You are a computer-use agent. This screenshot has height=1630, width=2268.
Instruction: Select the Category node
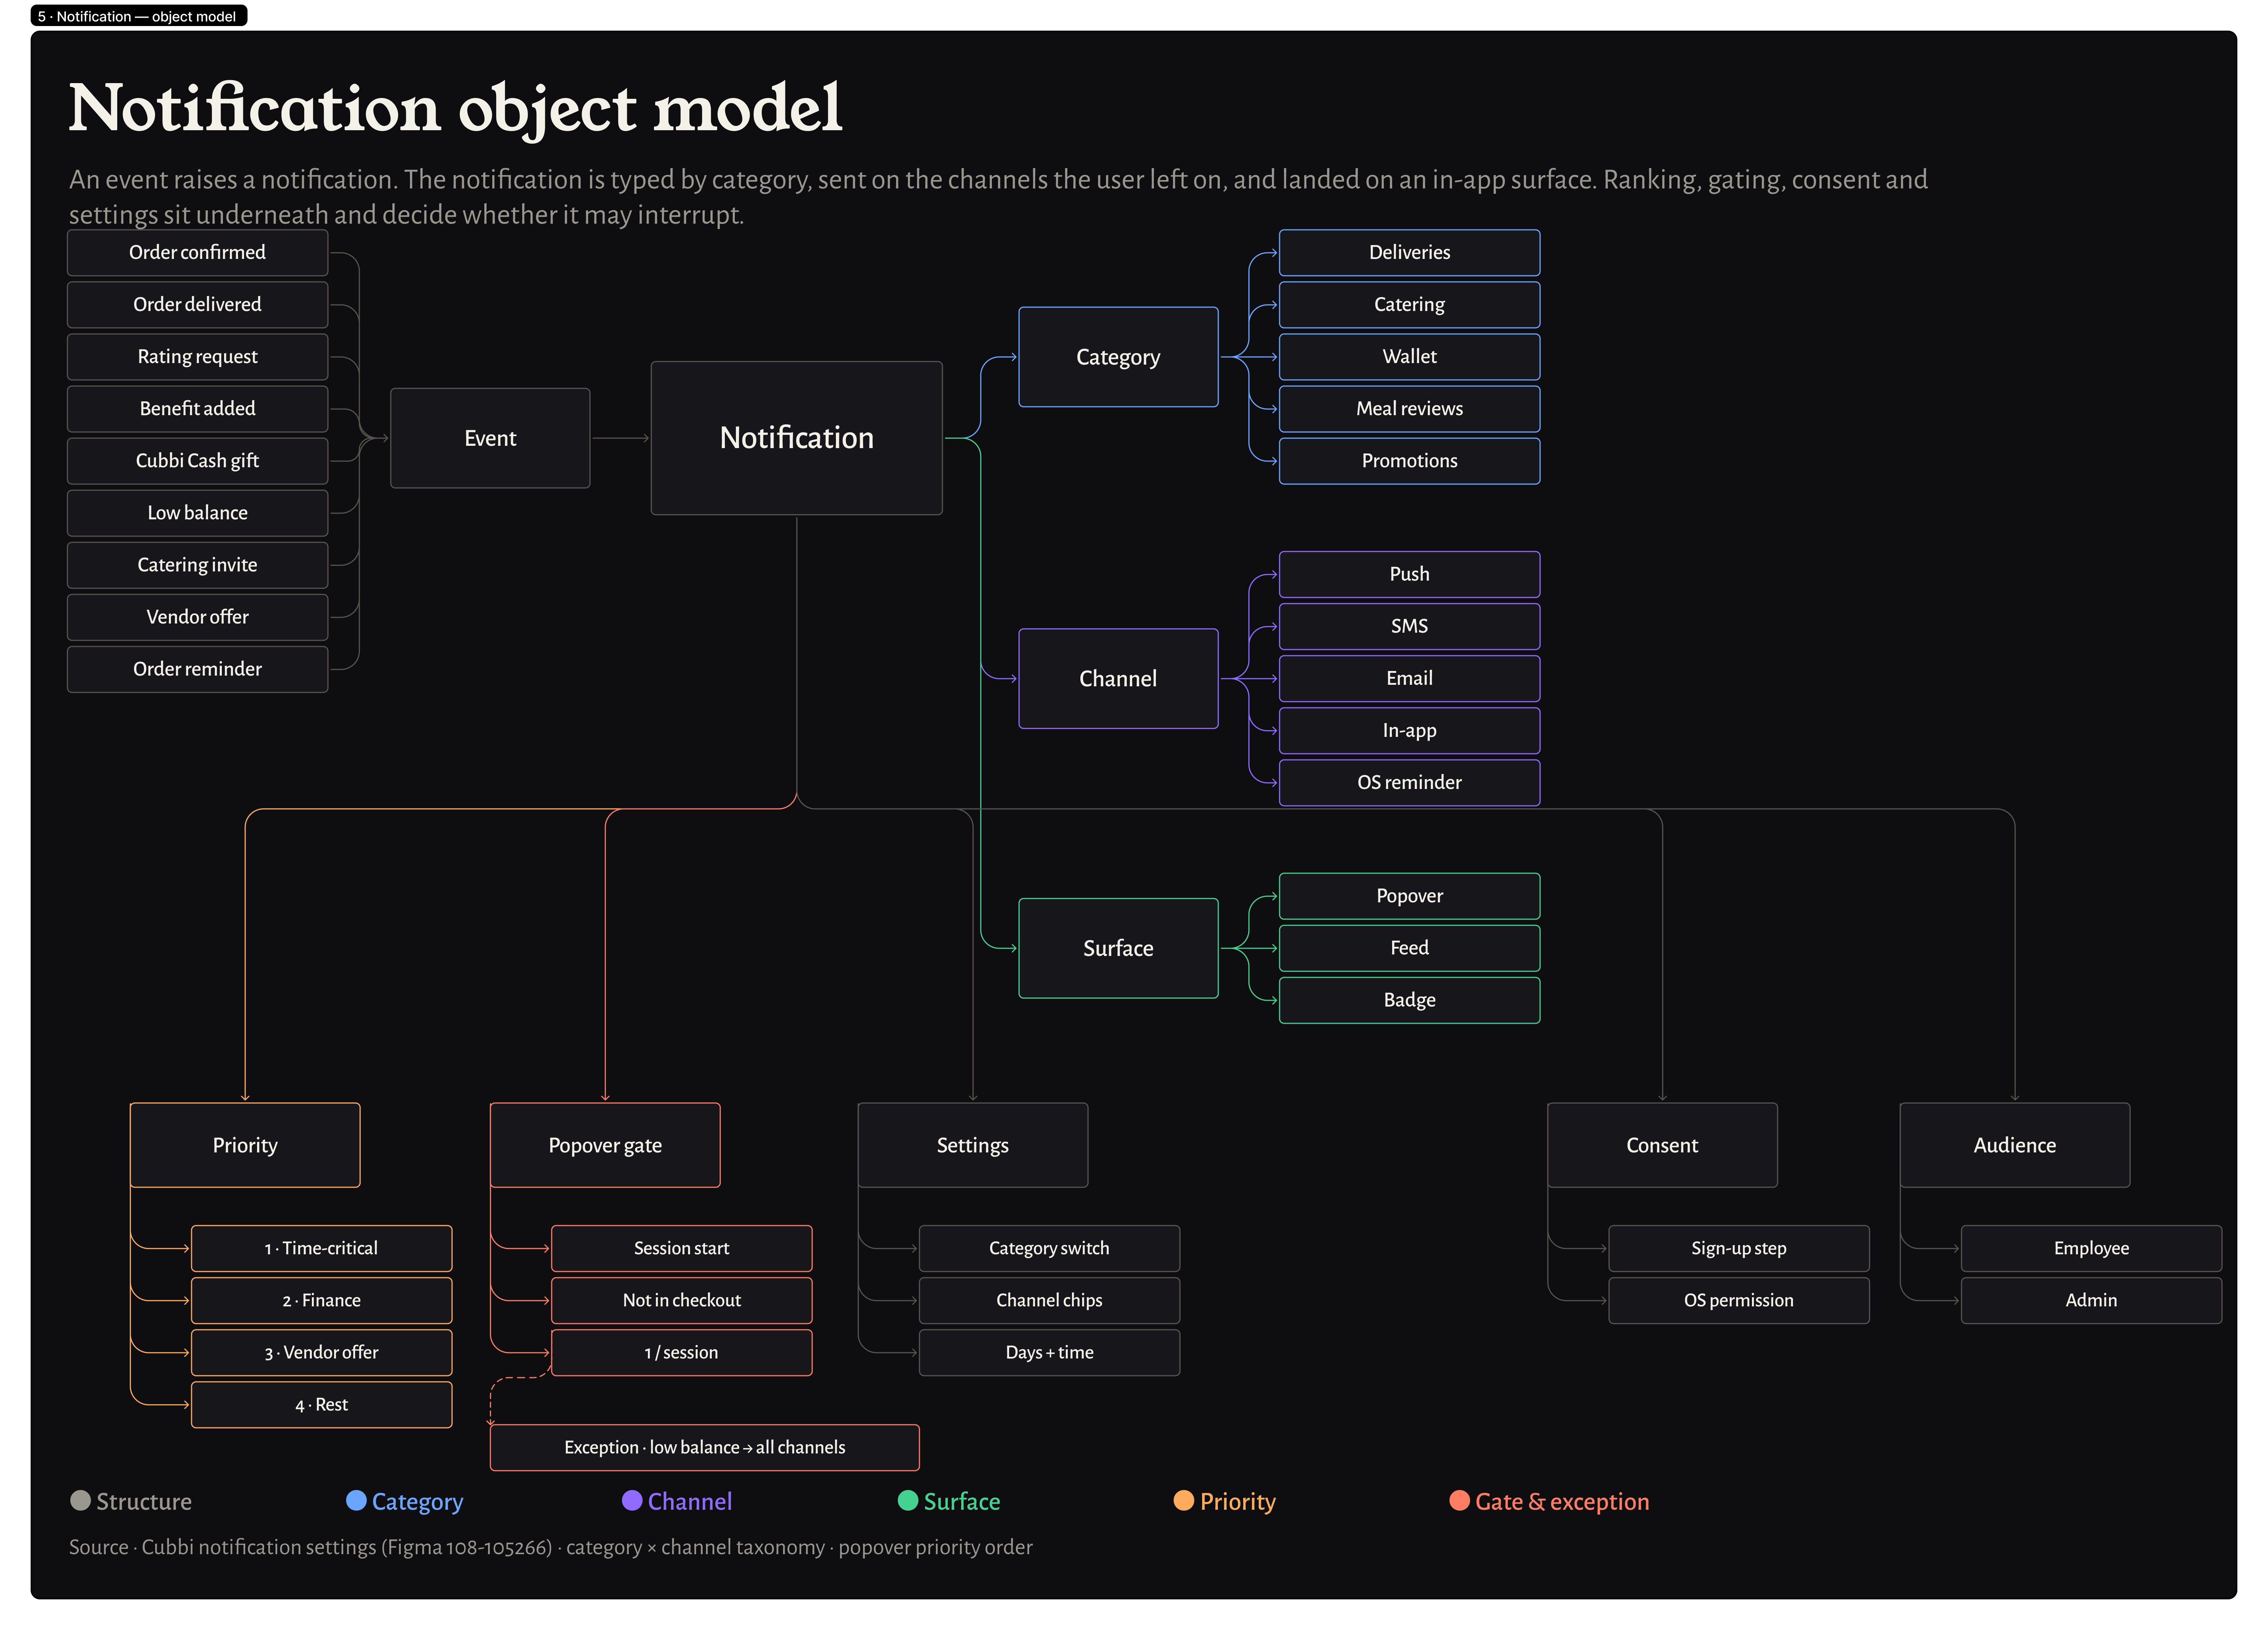click(1118, 357)
